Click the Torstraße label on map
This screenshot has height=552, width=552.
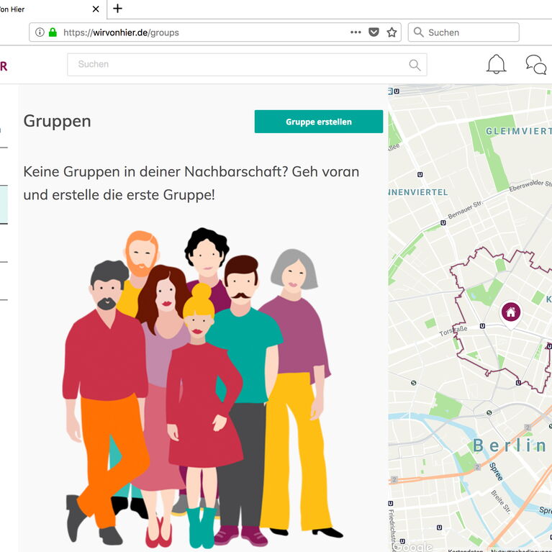(x=453, y=330)
